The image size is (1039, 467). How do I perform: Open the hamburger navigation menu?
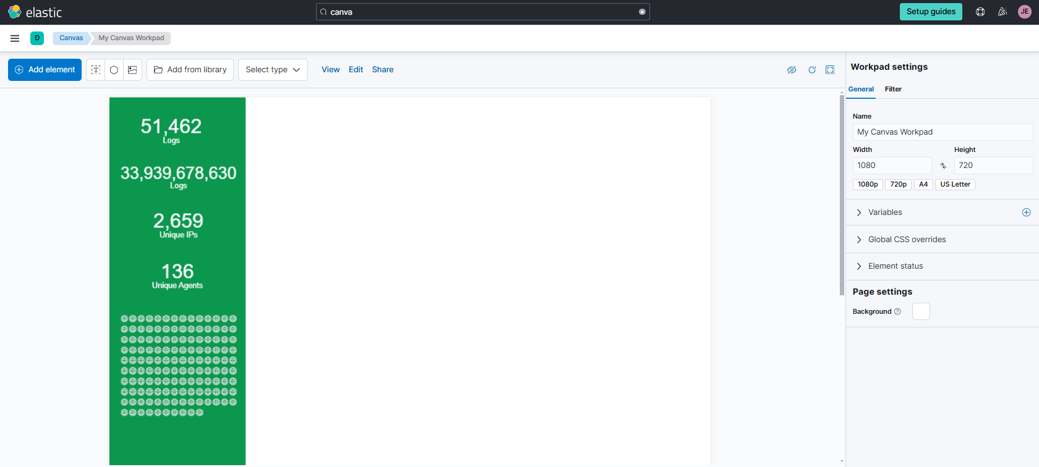click(15, 38)
